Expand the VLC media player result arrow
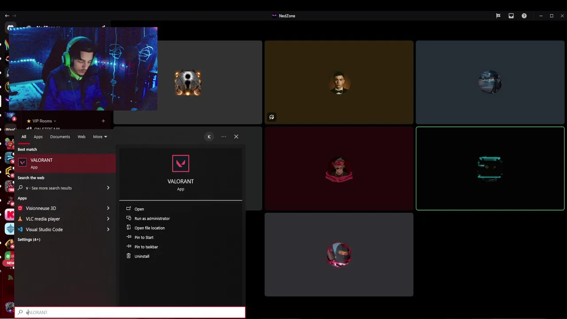The height and width of the screenshot is (319, 567). click(108, 219)
